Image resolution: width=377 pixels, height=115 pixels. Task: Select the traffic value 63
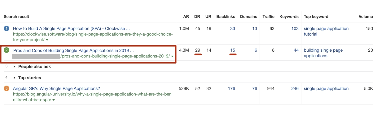[272, 28]
